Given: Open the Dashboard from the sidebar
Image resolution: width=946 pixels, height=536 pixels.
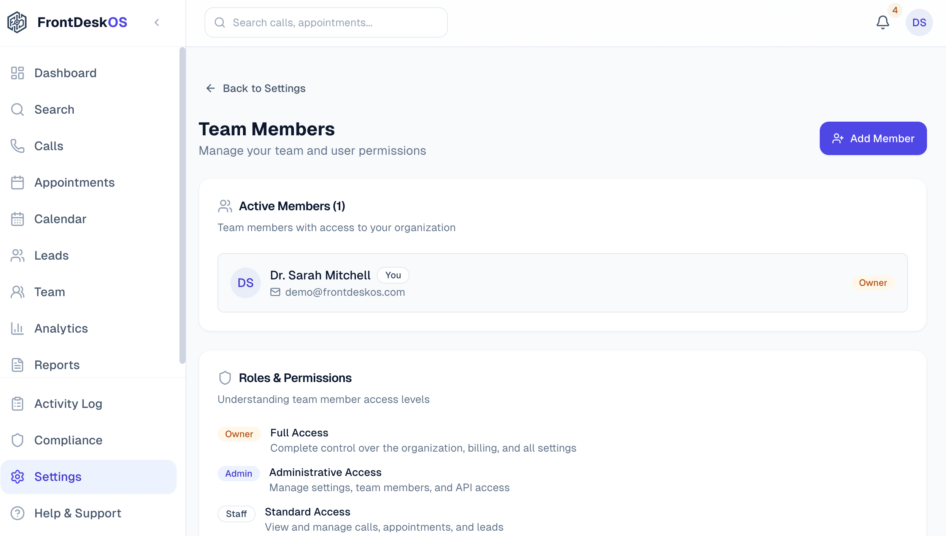Looking at the screenshot, I should tap(65, 73).
